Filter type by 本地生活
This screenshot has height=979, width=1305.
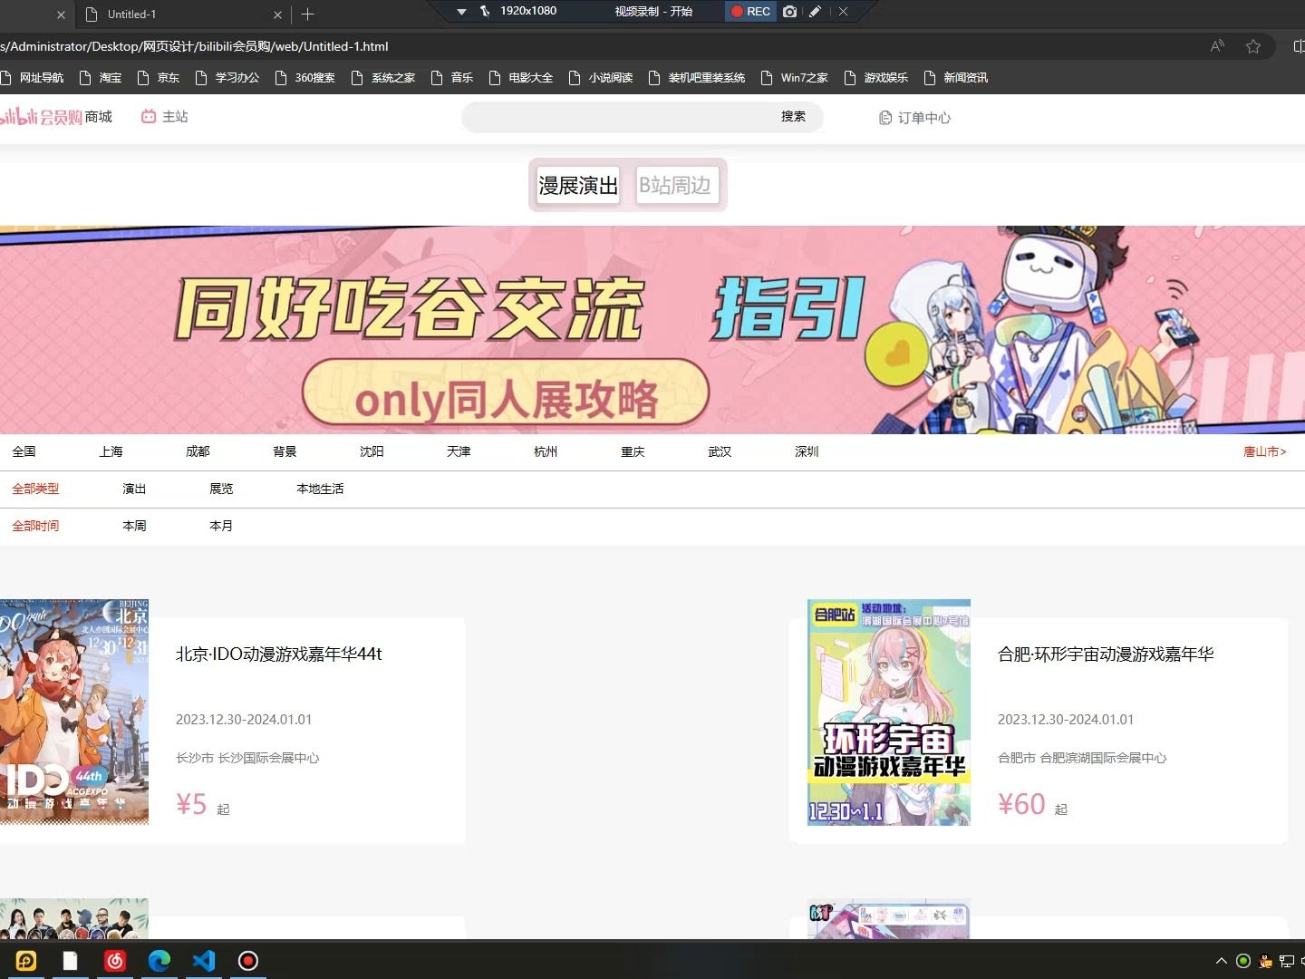point(320,489)
